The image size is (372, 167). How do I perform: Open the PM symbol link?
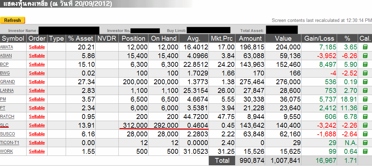3,99
